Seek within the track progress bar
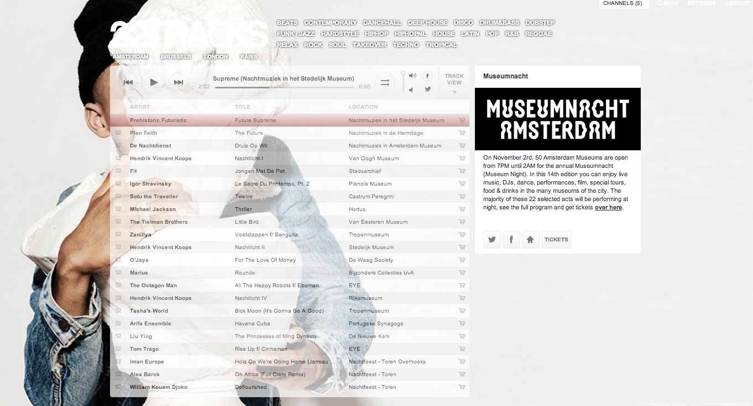753x406 pixels. coord(285,87)
